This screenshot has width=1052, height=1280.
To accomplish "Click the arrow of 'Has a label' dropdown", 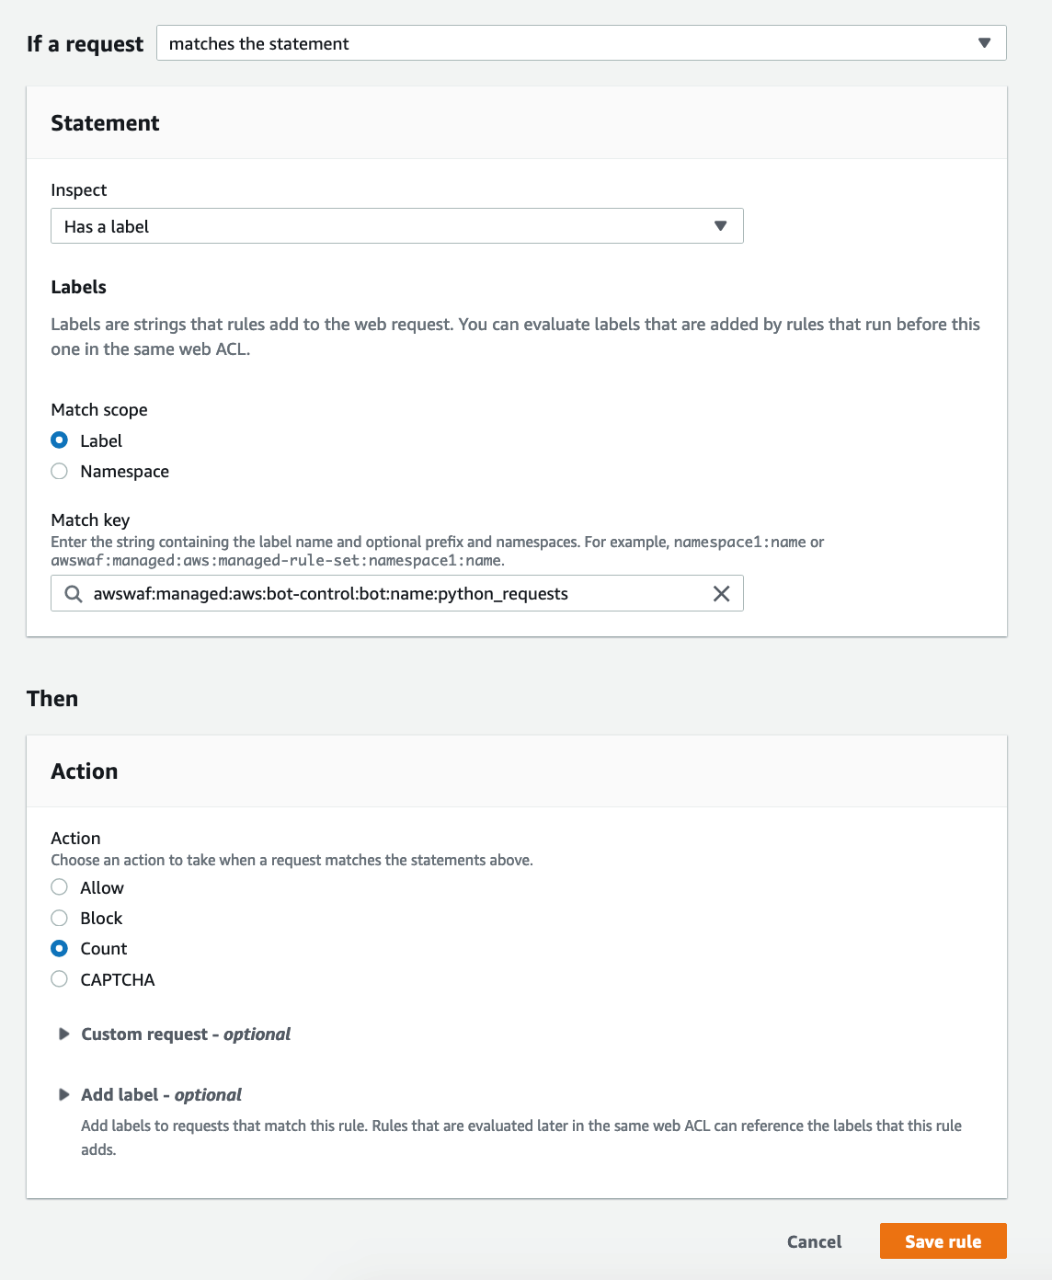I will [x=721, y=226].
